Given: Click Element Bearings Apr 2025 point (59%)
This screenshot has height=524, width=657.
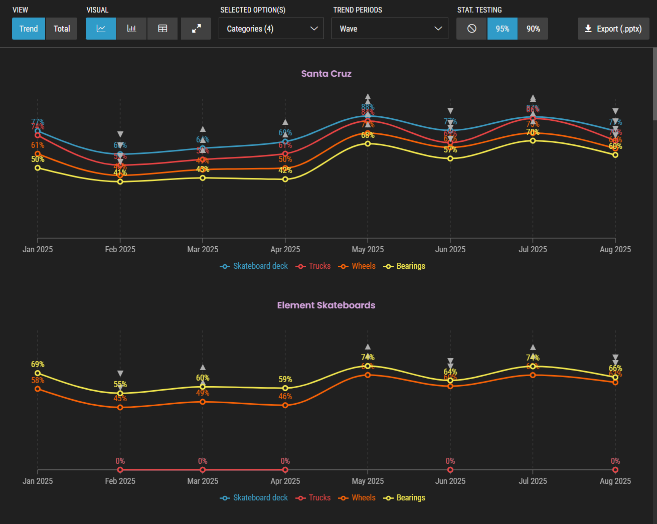Looking at the screenshot, I should coord(285,388).
